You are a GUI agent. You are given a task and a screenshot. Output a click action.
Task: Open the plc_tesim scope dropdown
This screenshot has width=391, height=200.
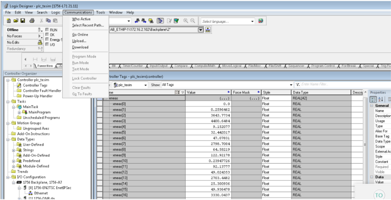tap(146, 85)
